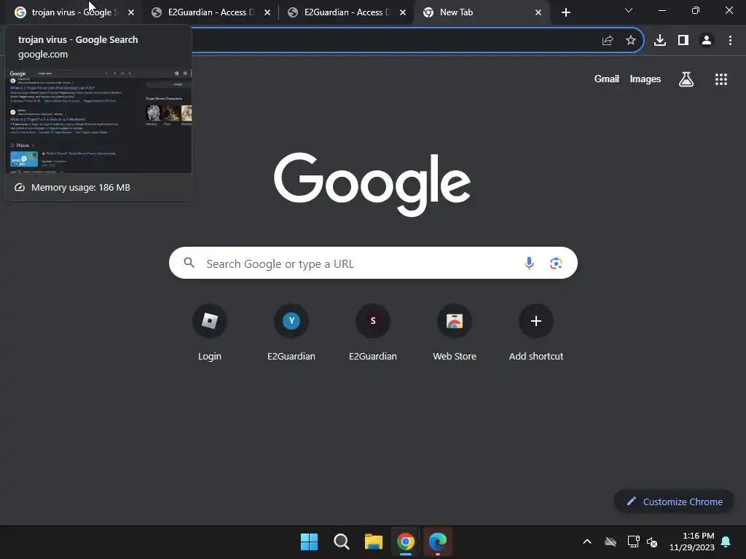
Task: Click google.com in the tab hover card
Action: 43,54
